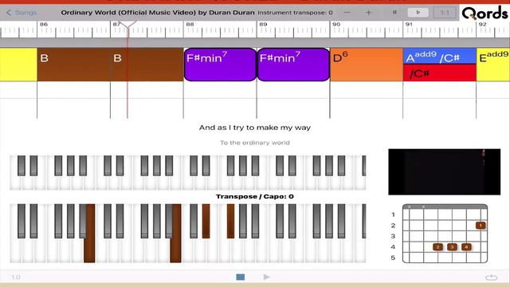Click the 1:1 zoom button
Viewport: 510px width, 287px height.
coord(445,13)
